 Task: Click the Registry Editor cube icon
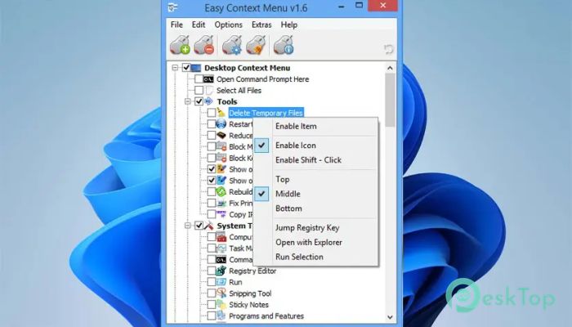(x=221, y=271)
